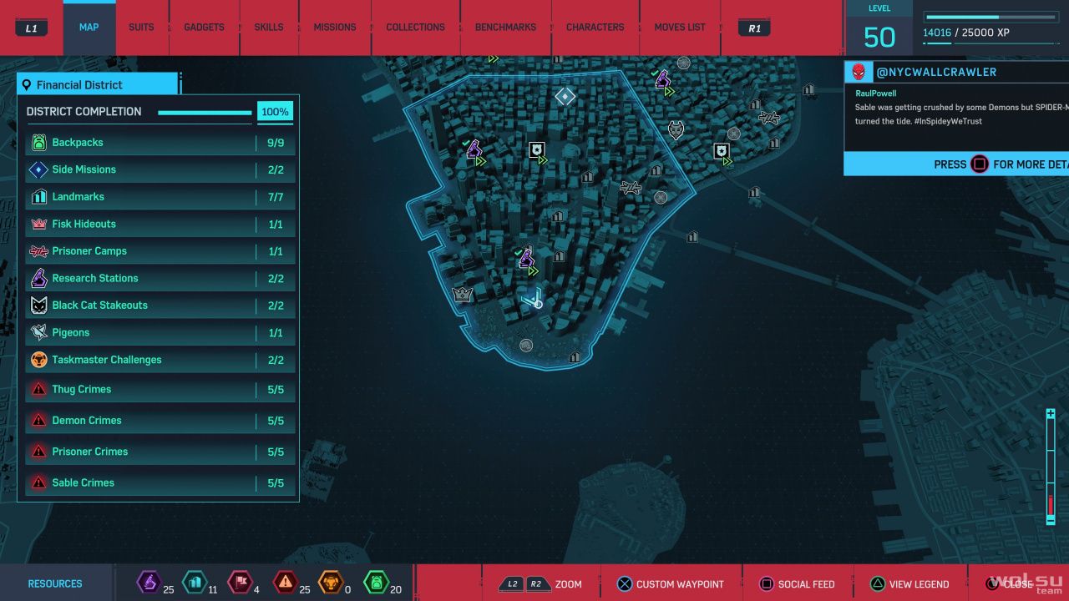Click the Black Cat Stakeouts icon
The width and height of the screenshot is (1069, 601).
coord(38,306)
